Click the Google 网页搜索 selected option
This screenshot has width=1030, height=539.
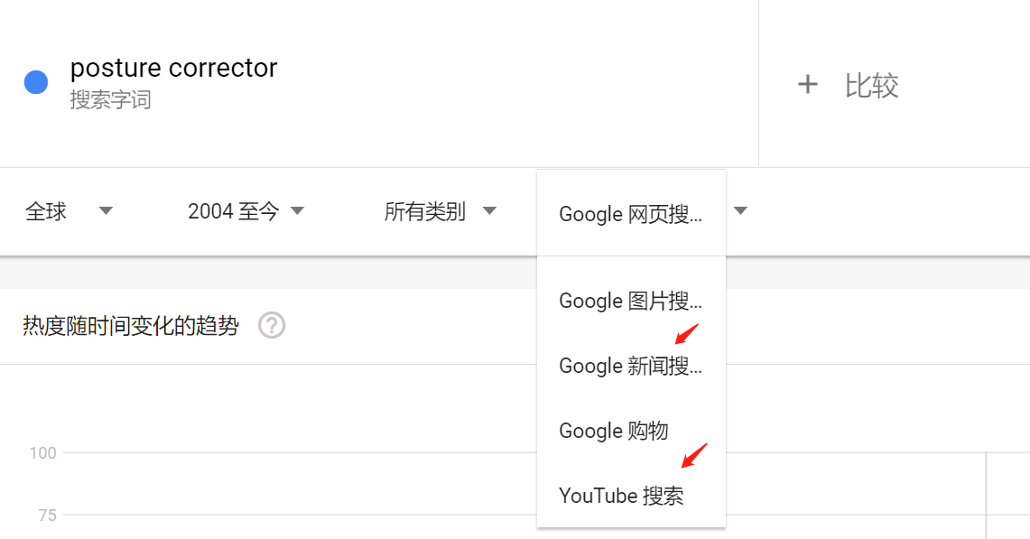(x=632, y=214)
